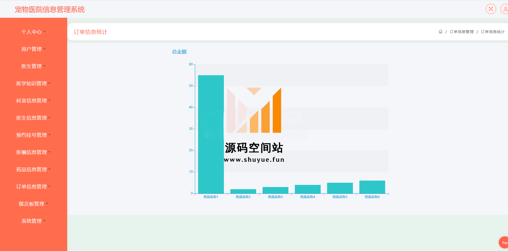Toggle fullscreen with the expand icon

tap(491, 9)
